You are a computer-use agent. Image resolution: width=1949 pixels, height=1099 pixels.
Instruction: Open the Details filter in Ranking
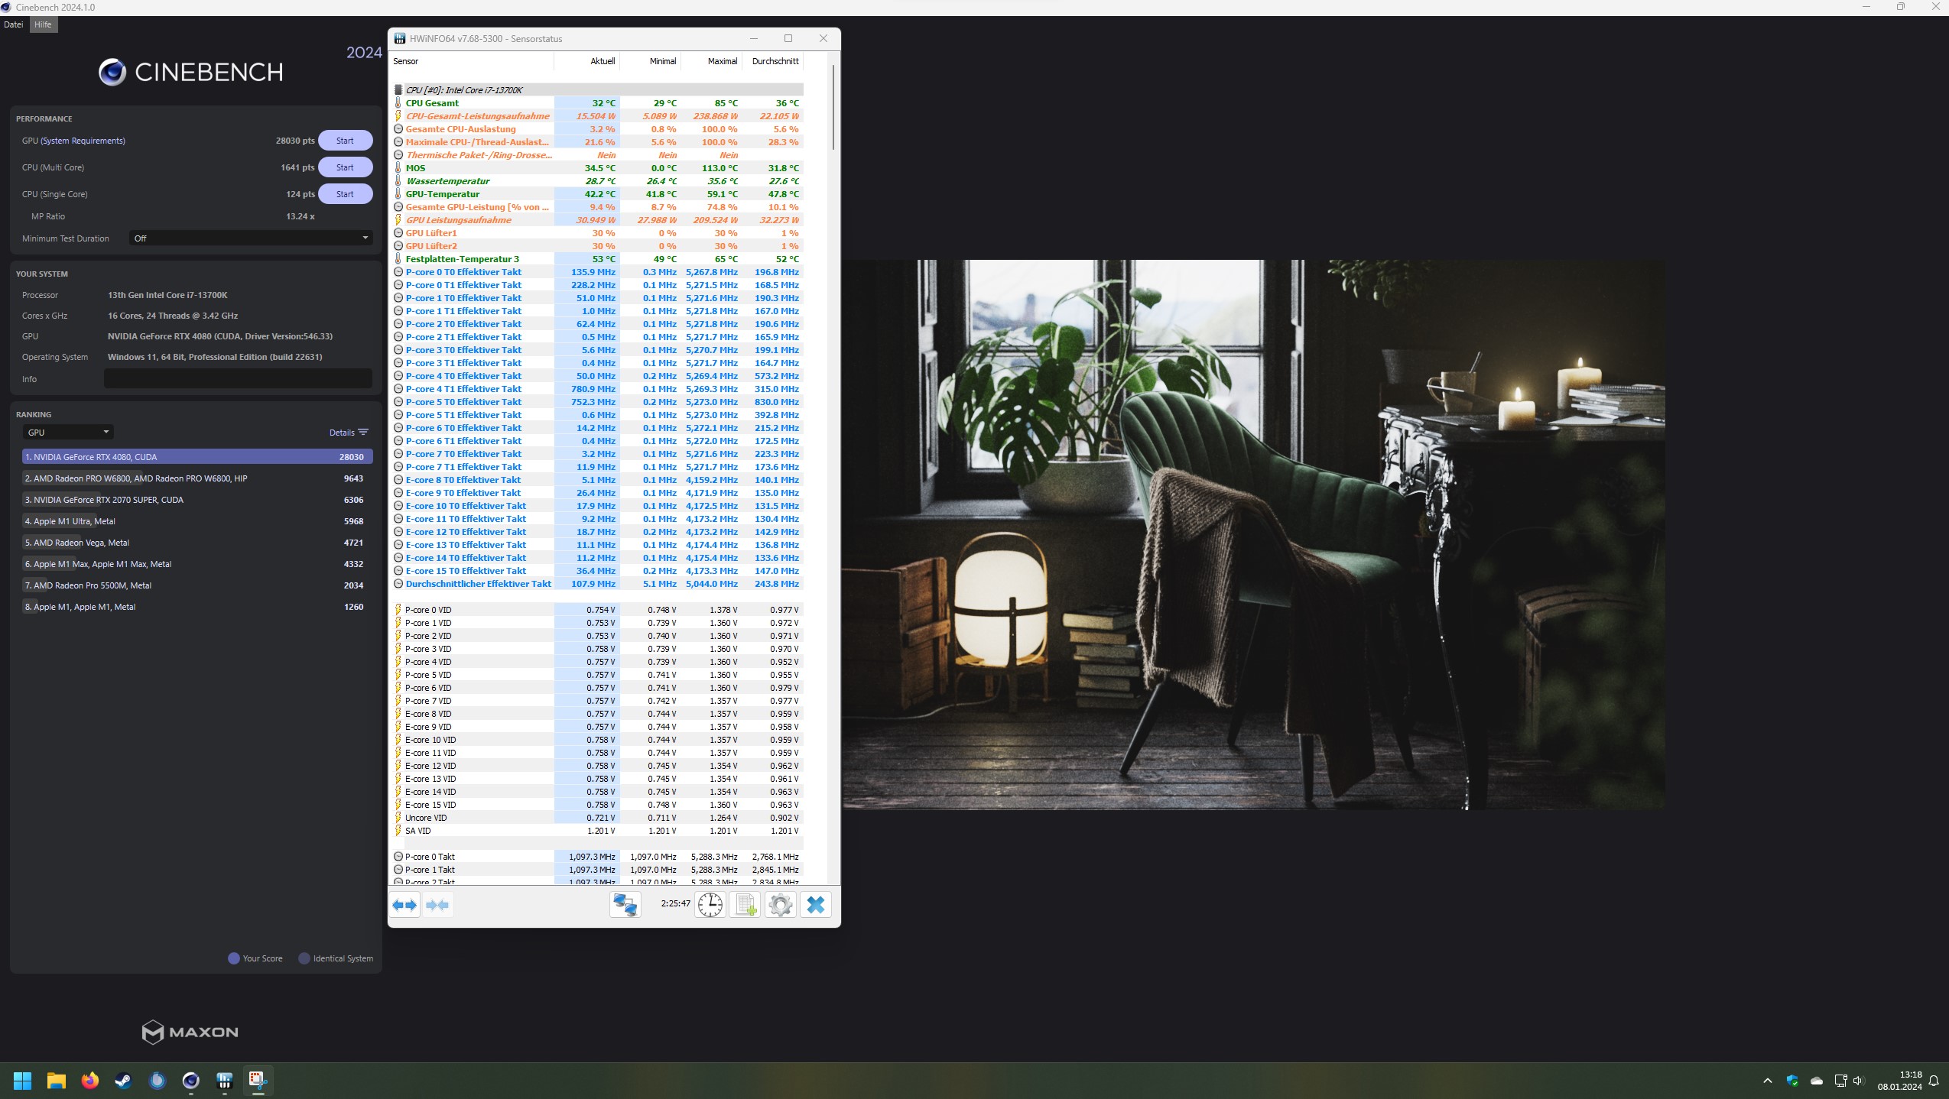click(349, 433)
